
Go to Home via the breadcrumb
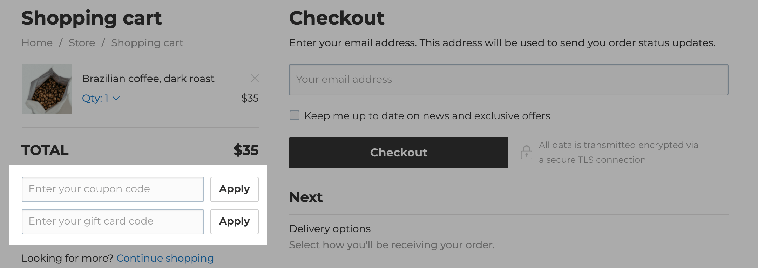[x=37, y=42]
